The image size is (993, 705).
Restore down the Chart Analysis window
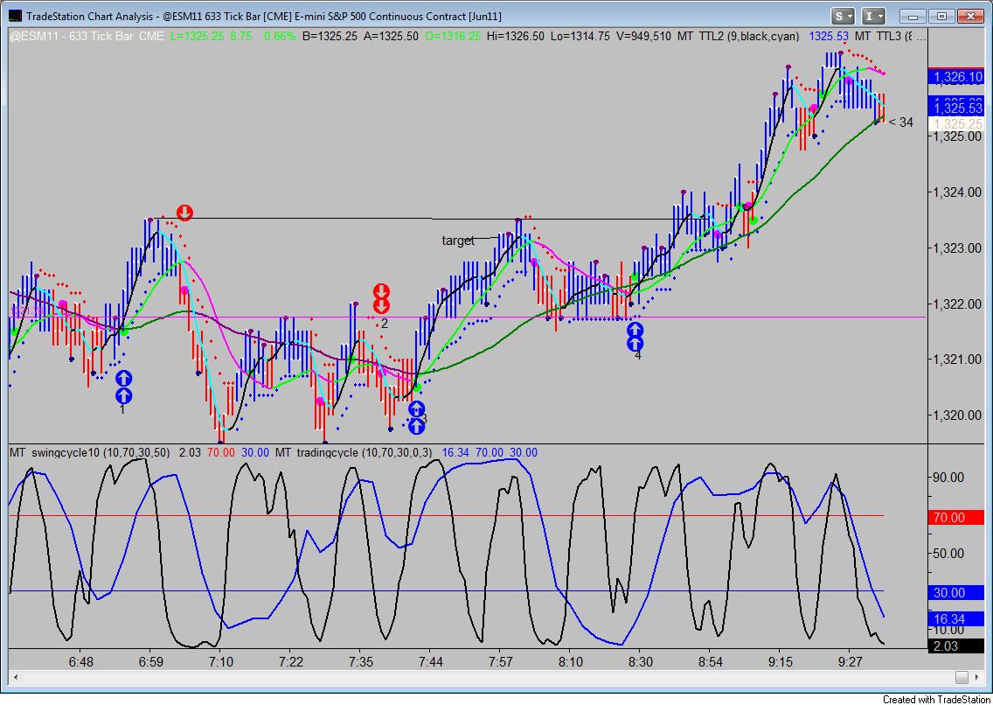click(941, 17)
